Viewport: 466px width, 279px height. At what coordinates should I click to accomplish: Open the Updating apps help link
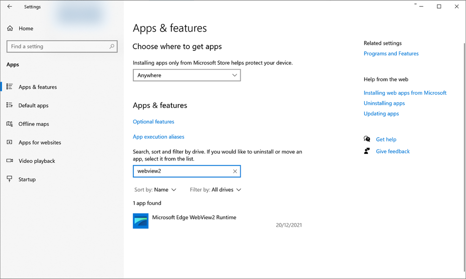point(381,113)
